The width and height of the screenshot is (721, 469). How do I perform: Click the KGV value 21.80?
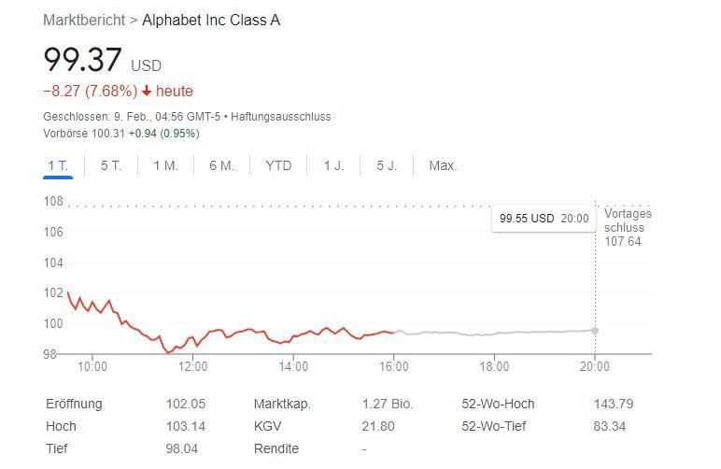378,426
